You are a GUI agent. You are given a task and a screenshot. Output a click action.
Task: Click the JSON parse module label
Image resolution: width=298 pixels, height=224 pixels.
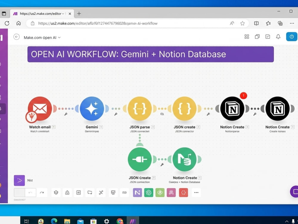[x=140, y=127]
